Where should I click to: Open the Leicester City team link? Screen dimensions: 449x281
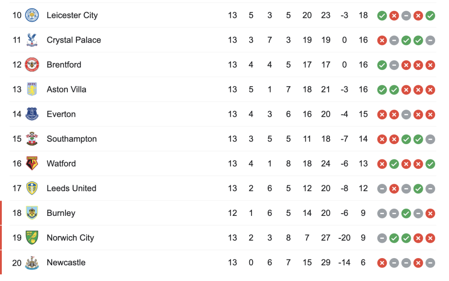pyautogui.click(x=72, y=15)
